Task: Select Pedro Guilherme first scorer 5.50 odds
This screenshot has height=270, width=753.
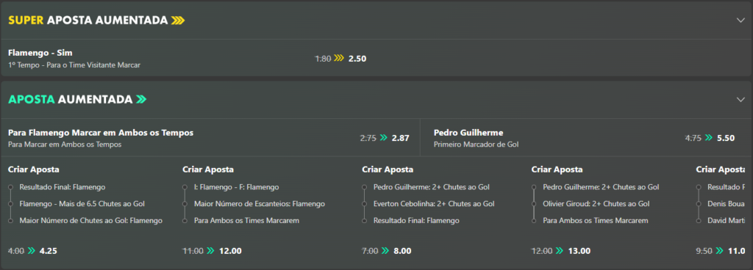Action: coord(726,138)
